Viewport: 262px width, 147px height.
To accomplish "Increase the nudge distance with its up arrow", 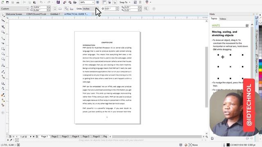I will coord(117,8).
